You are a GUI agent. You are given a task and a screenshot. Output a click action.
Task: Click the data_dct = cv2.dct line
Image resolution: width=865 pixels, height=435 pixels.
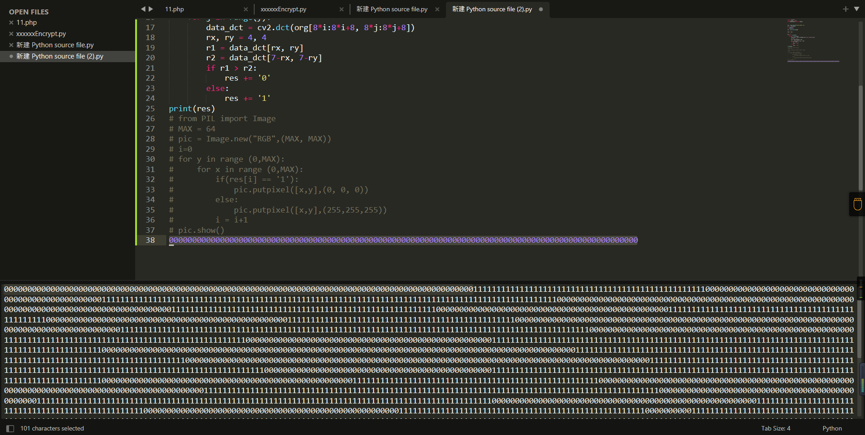[310, 27]
